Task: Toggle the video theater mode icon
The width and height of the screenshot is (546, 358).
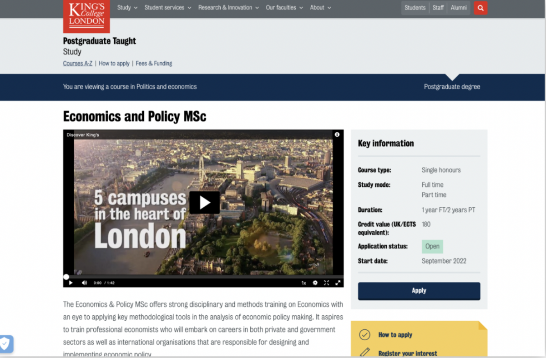Action: (x=326, y=283)
